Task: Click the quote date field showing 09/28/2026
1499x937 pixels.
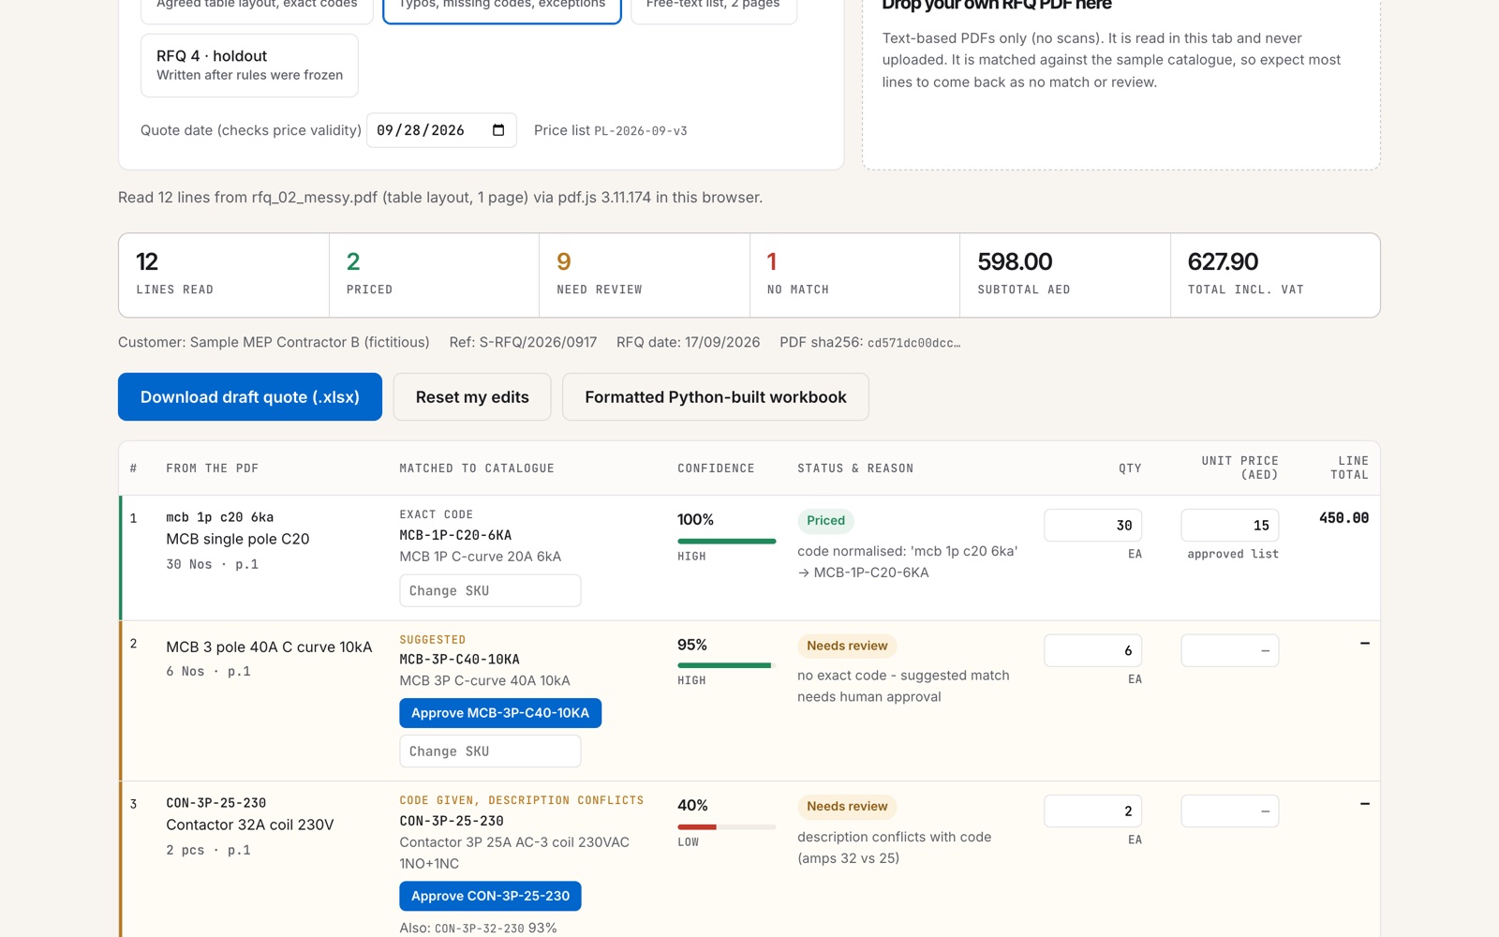Action: coord(441,130)
